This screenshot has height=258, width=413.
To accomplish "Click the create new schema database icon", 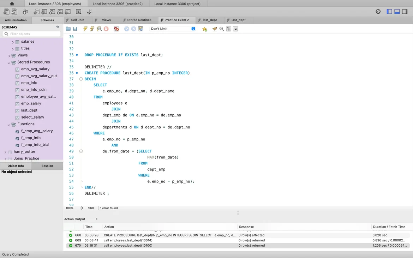I will click(36, 12).
